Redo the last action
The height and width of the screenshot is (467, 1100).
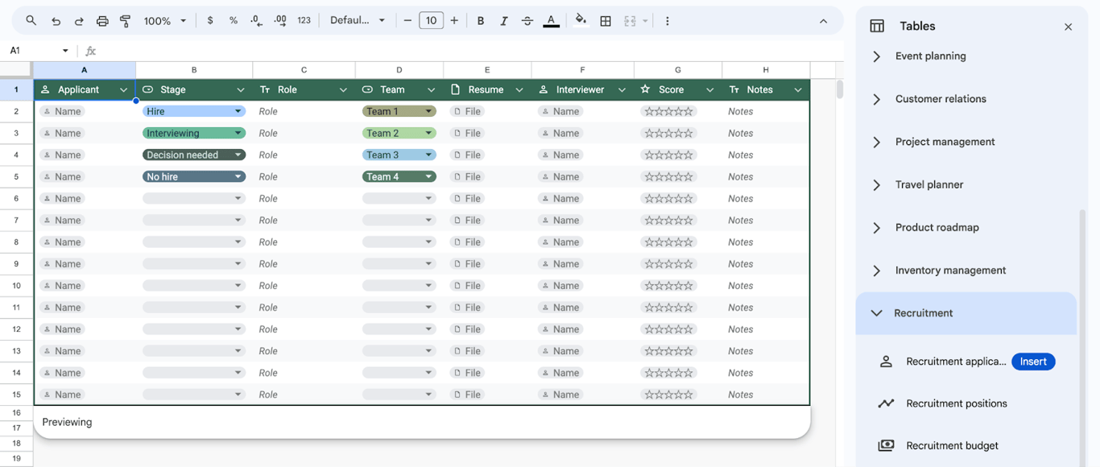click(79, 21)
